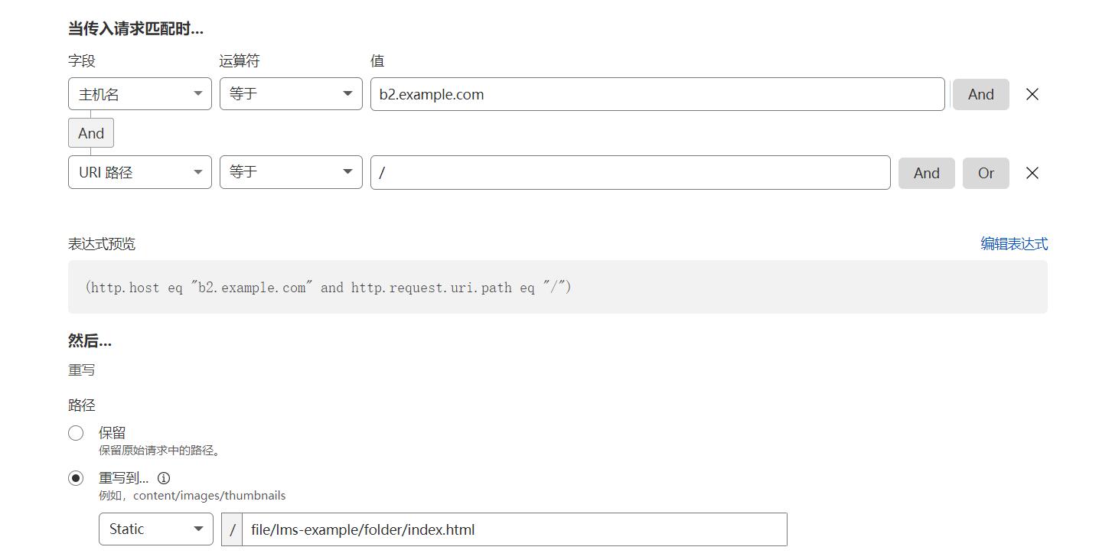Click the 重写 label
This screenshot has height=560, width=1099.
click(82, 370)
